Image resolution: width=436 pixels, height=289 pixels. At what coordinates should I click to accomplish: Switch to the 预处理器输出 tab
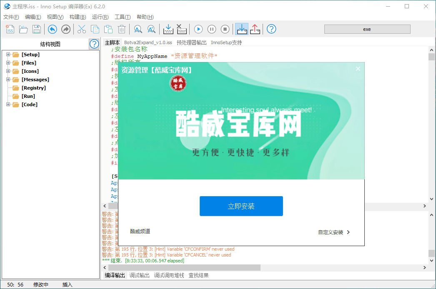[192, 42]
